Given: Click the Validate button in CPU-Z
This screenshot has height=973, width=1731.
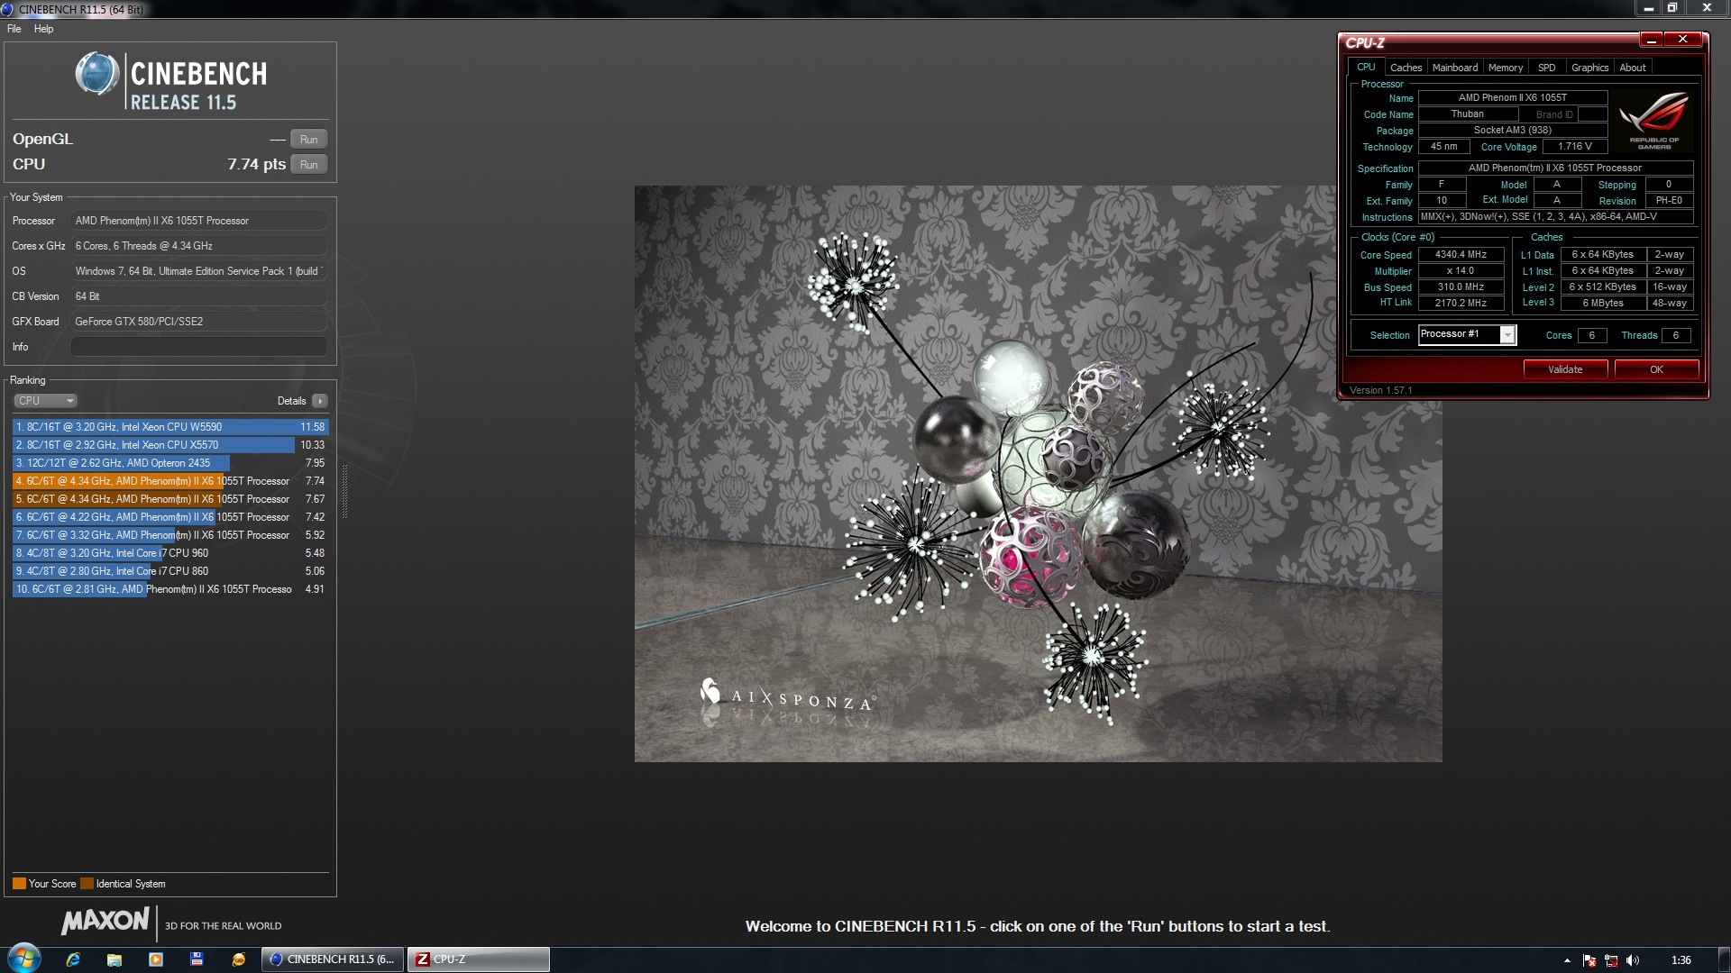Looking at the screenshot, I should pyautogui.click(x=1565, y=369).
